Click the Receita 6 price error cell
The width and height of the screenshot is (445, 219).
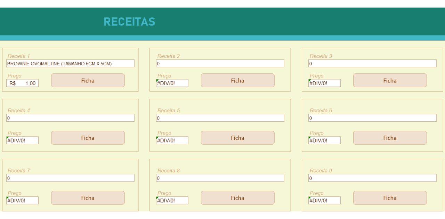tap(324, 140)
